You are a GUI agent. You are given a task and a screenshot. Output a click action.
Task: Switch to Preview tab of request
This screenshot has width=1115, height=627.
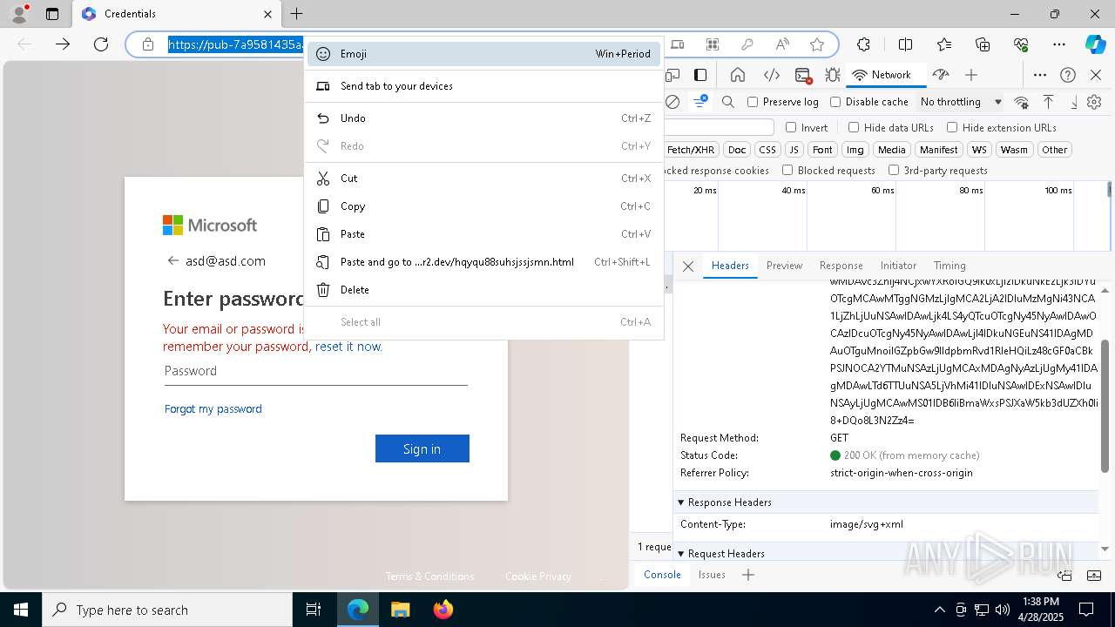pyautogui.click(x=784, y=266)
